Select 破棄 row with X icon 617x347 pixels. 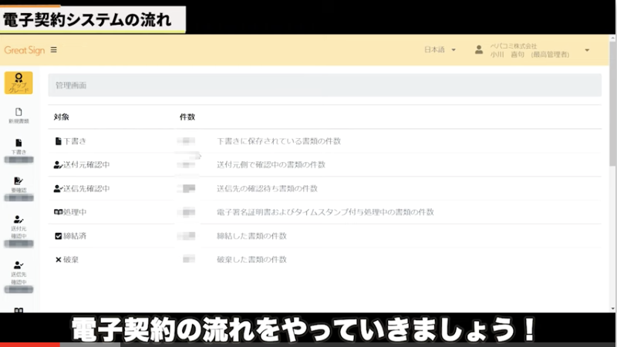[71, 259]
